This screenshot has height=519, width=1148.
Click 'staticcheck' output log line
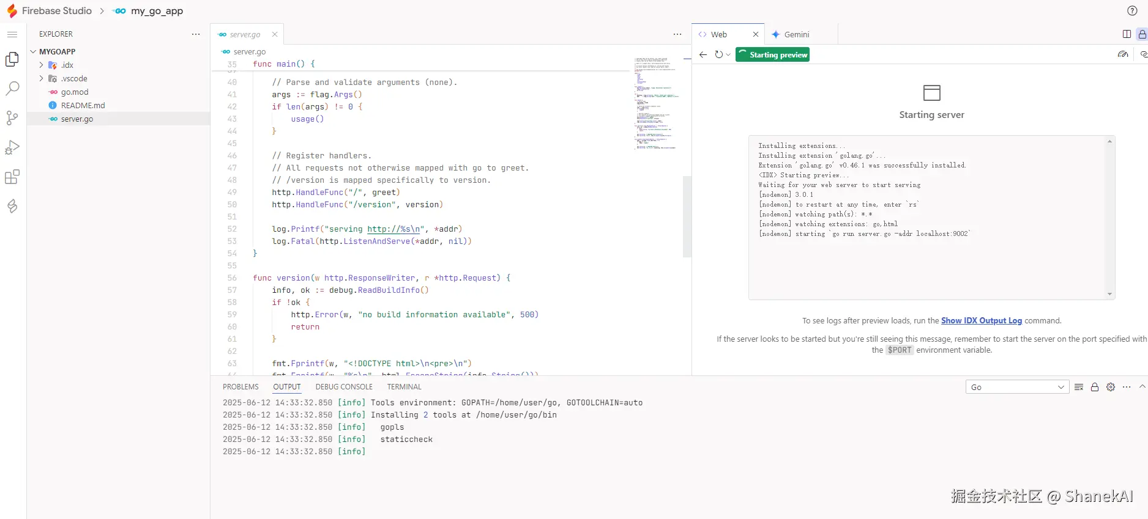pyautogui.click(x=406, y=440)
